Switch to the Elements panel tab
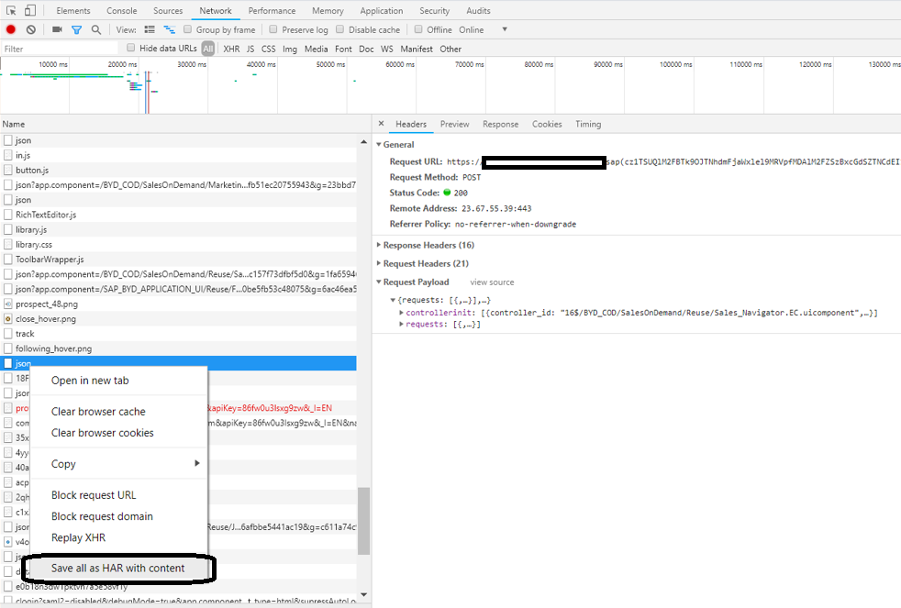Screen dimensions: 901x608 (x=73, y=10)
